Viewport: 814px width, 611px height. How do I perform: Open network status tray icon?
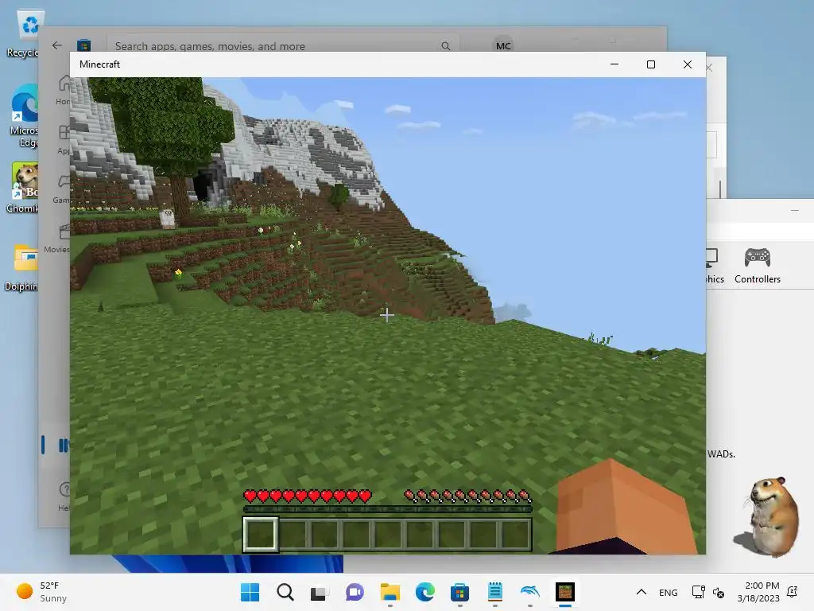(x=698, y=592)
